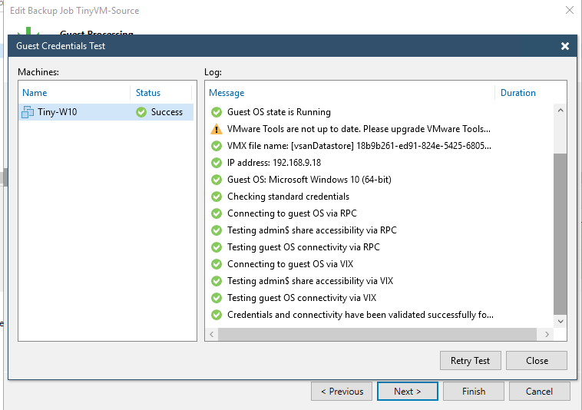
Task: Click the horizontal scrollbar thumb in the log
Action: [x=376, y=335]
